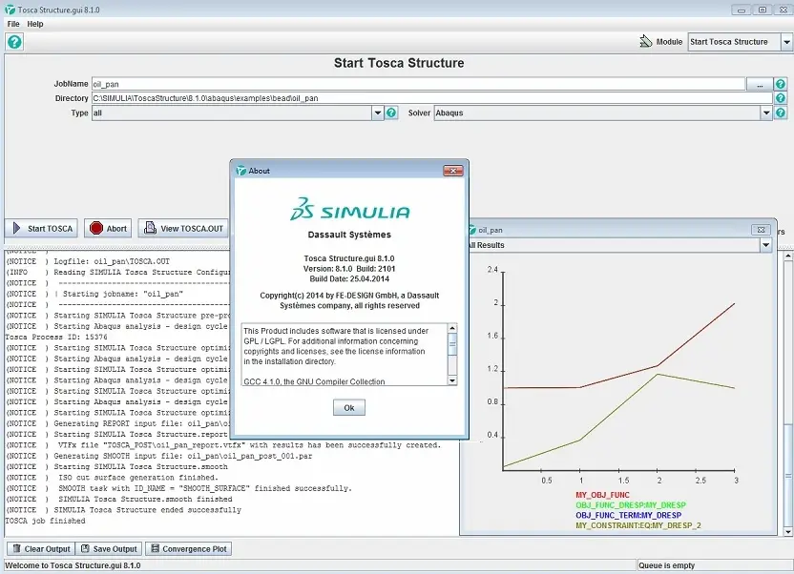This screenshot has height=574, width=794.
Task: Close the About dialog
Action: (x=453, y=171)
